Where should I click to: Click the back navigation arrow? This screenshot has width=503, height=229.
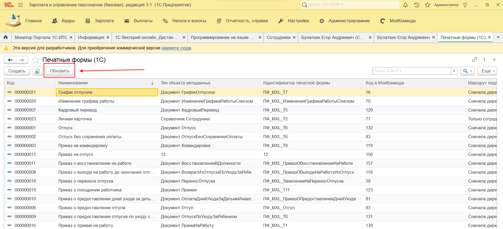point(10,60)
